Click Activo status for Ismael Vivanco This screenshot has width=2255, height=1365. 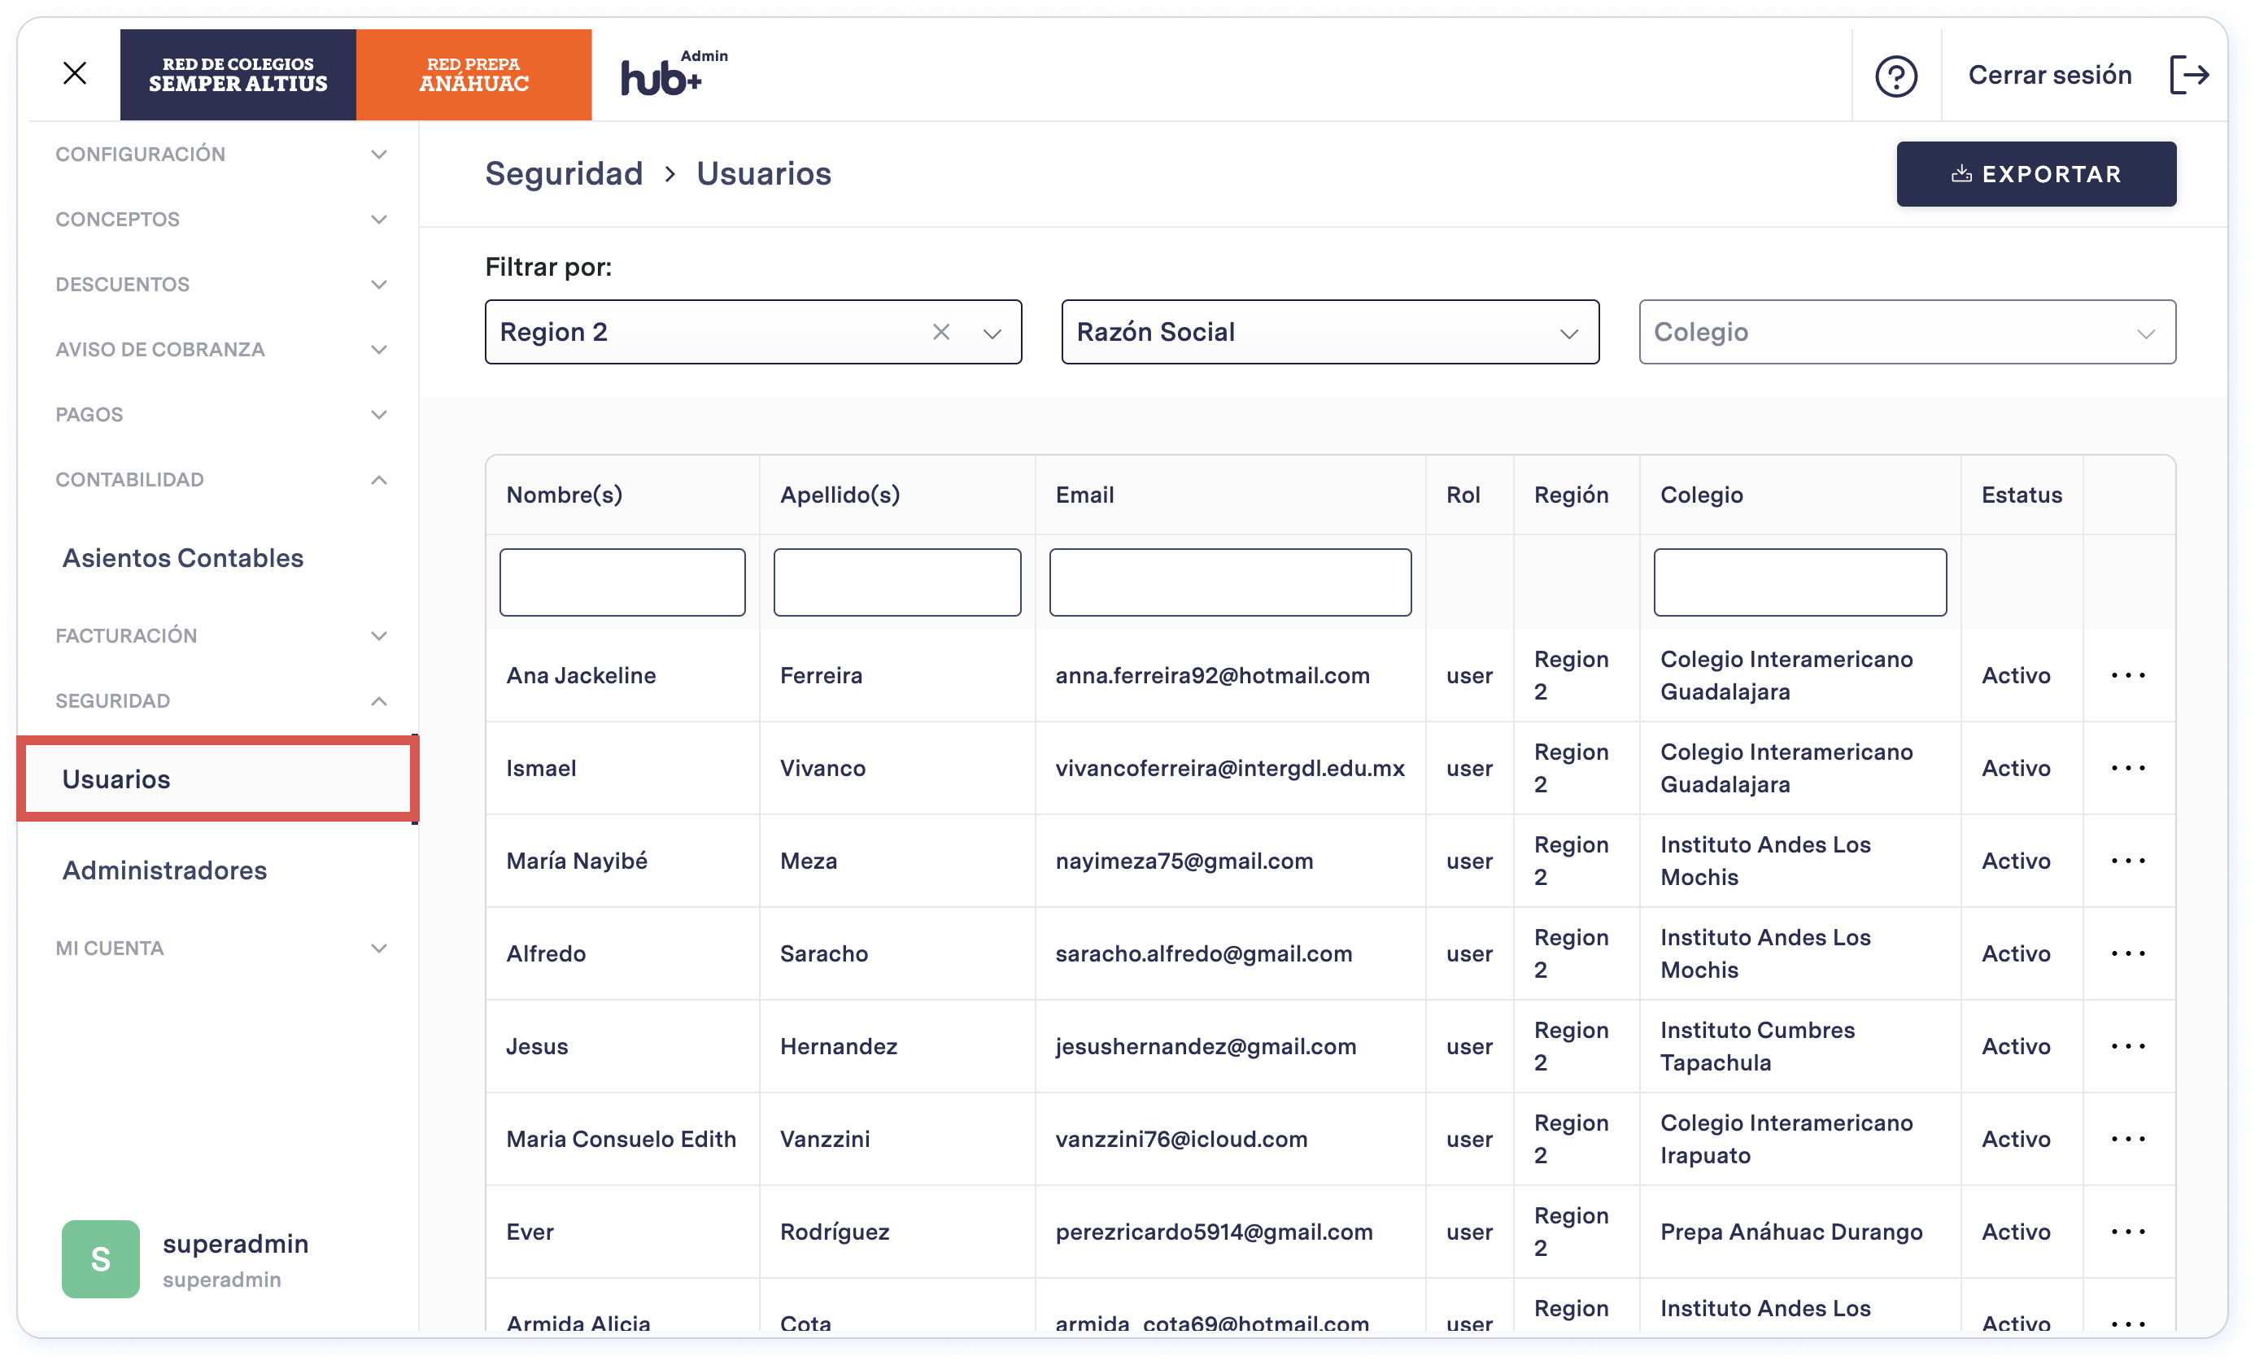point(2015,768)
